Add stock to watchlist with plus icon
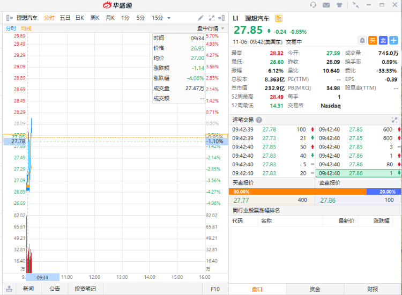Image resolution: width=402 pixels, height=295 pixels. (x=393, y=40)
